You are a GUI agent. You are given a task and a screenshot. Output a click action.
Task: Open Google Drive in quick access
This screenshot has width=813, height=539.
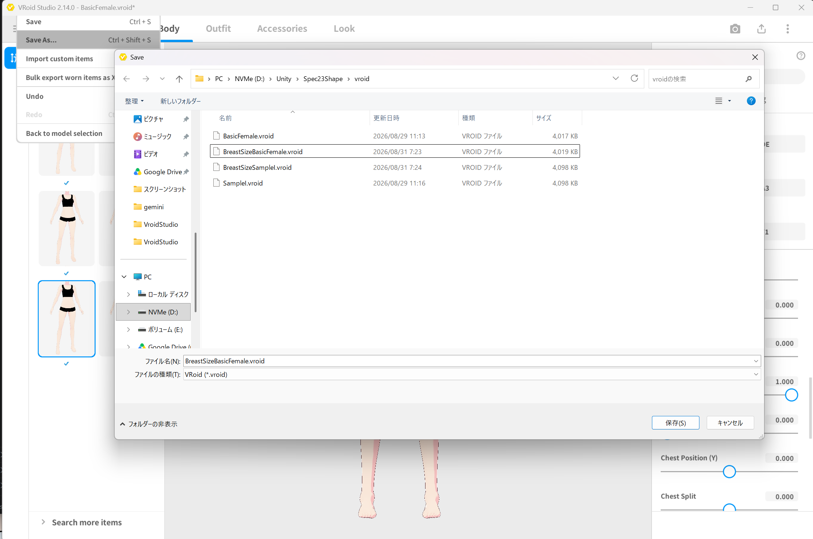tap(163, 172)
